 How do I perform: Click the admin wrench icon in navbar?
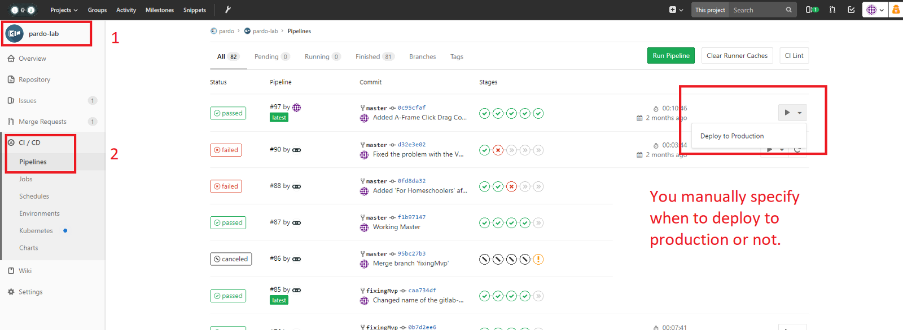point(228,10)
